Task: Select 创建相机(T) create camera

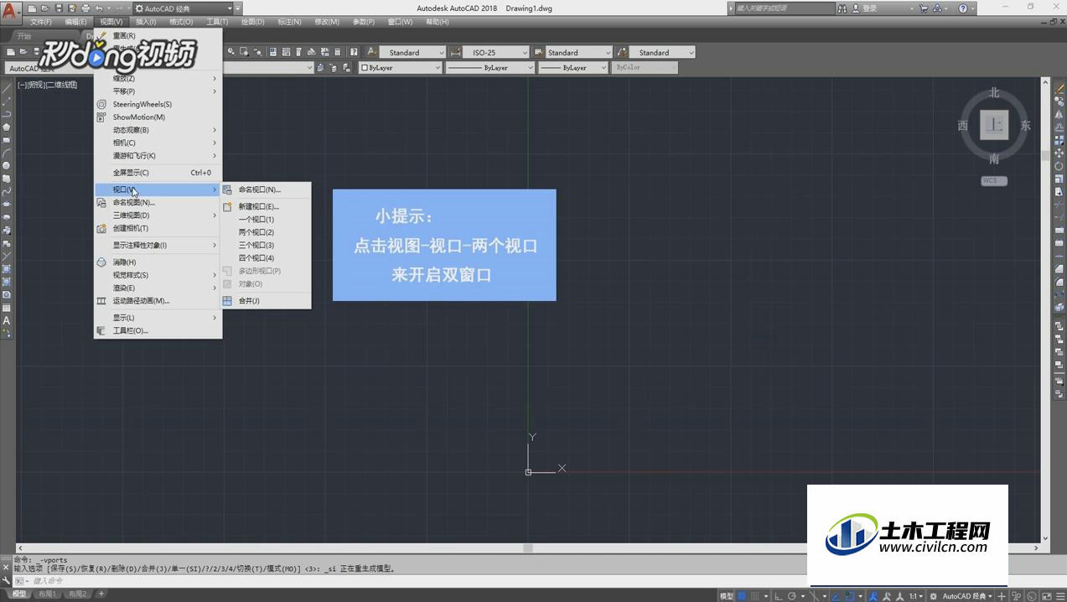Action: (158, 228)
